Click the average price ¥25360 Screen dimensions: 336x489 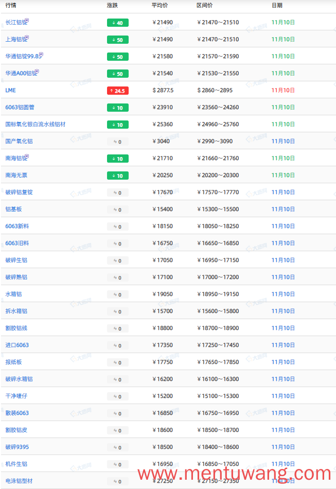(x=163, y=124)
